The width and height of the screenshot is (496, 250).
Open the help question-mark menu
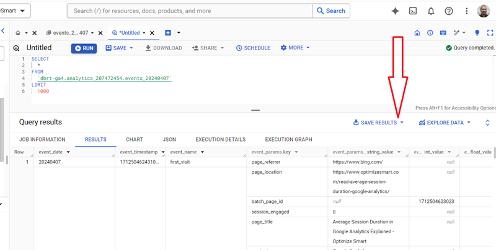tap(448, 11)
